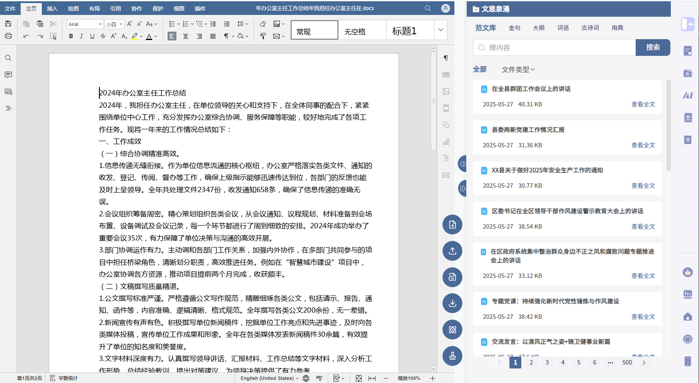
Task: Paste clipboard content with the paste icon
Action: 40,24
